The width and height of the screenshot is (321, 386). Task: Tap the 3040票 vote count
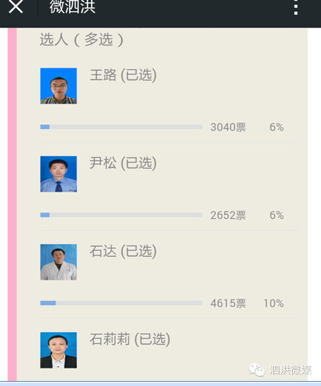click(228, 127)
